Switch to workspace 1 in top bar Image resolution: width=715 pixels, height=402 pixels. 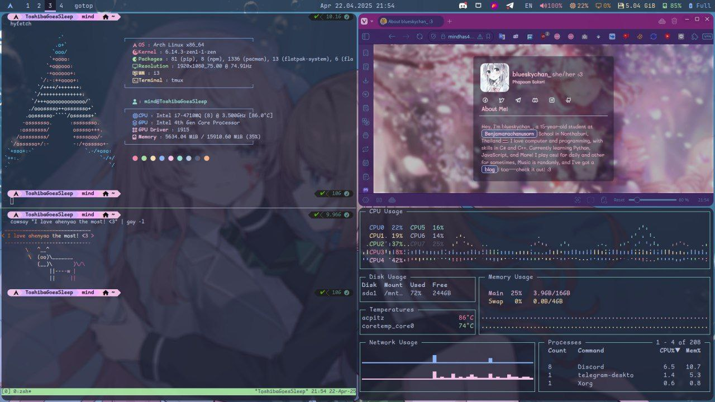tap(28, 6)
